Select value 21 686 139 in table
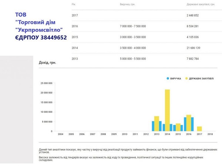 pyautogui.click(x=194, y=48)
